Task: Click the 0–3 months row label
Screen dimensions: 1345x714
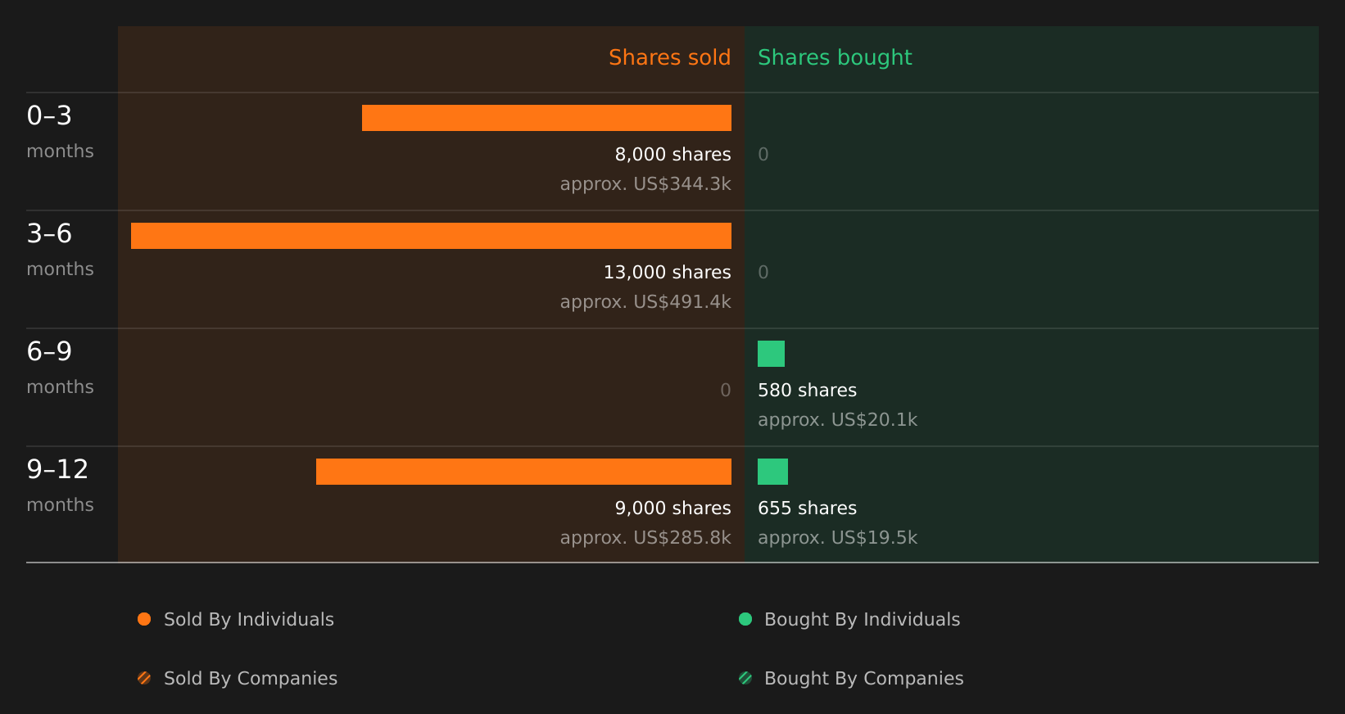Action: click(60, 132)
